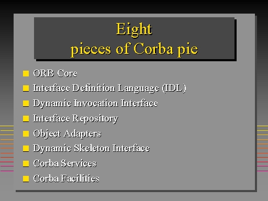268x201 pixels.
Task: Click the word Eight in the title
Action: pos(134,29)
